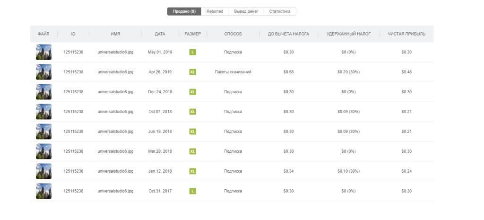The height and width of the screenshot is (220, 484).
Task: Click the ЧИСТАЯ ПРИБЫЛЬ column header
Action: coord(406,34)
